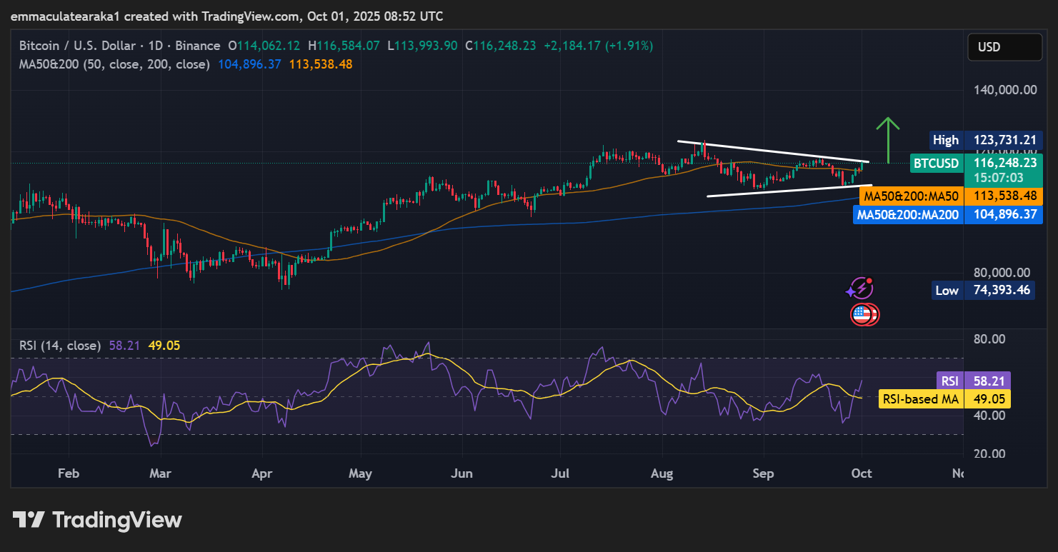Screen dimensions: 1058x552
Task: Click the blue MA200 axis label
Action: point(907,214)
